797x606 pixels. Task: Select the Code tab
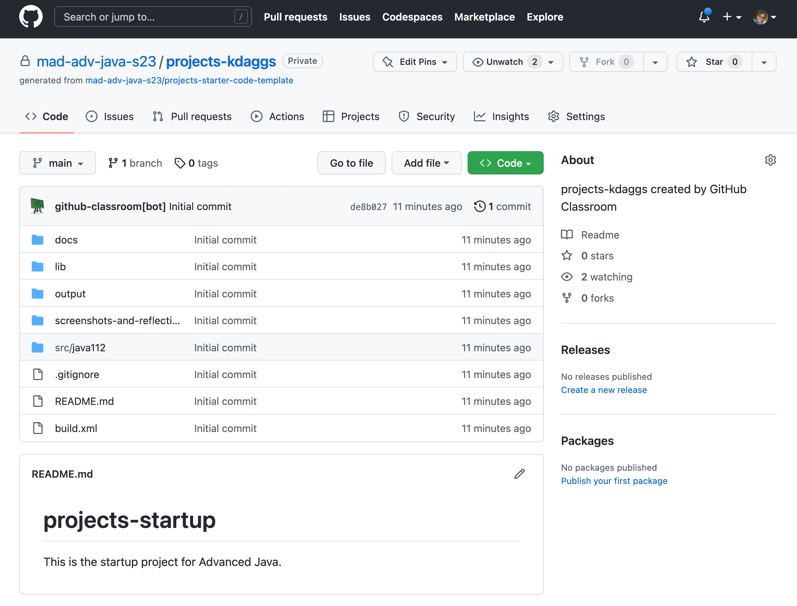pyautogui.click(x=47, y=116)
